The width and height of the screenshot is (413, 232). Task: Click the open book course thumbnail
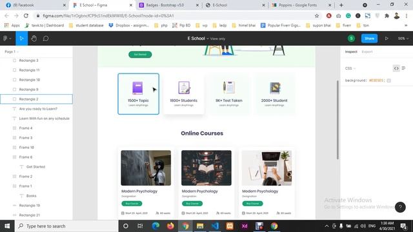coord(206,168)
